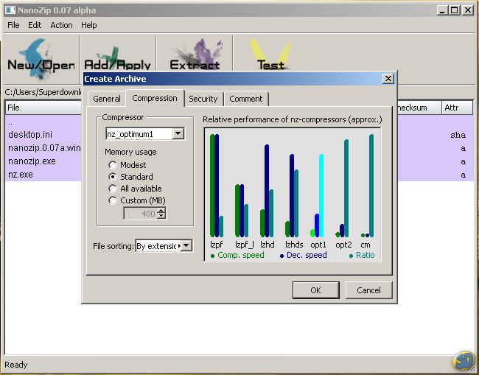Viewport: 479px width, 375px height.
Task: Select desktop.ini in the file list
Action: 30,135
